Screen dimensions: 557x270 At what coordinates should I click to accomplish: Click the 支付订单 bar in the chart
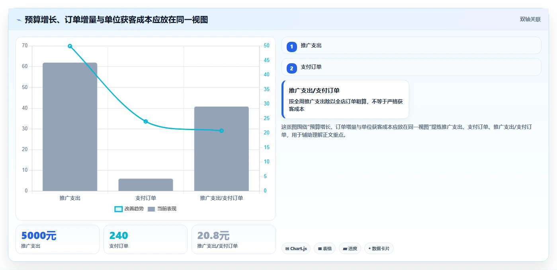(146, 185)
